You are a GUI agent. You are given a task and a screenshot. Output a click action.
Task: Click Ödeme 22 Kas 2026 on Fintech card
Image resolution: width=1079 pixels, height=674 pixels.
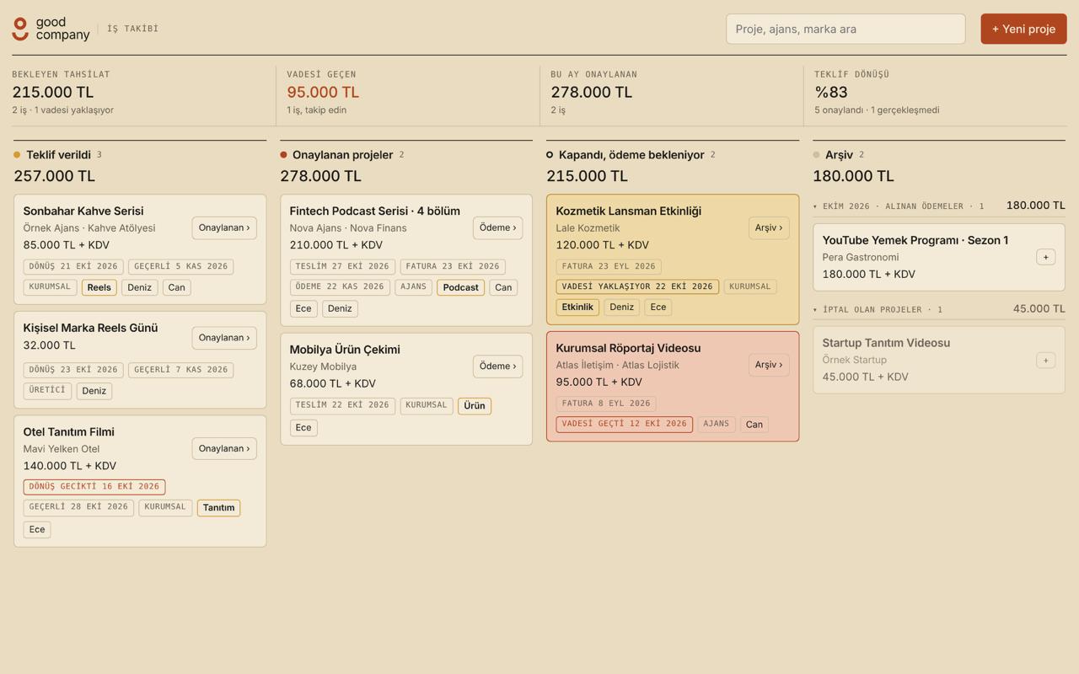[340, 287]
